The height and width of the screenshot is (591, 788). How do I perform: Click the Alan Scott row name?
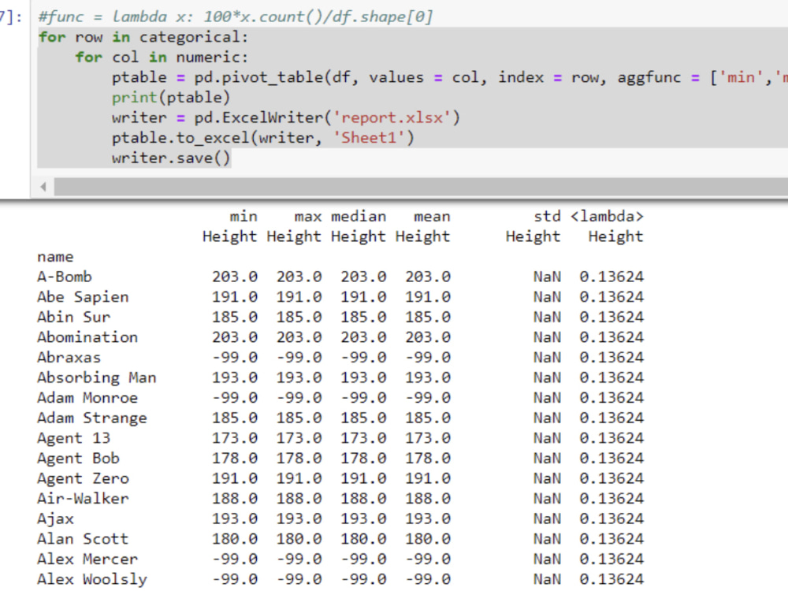(83, 539)
